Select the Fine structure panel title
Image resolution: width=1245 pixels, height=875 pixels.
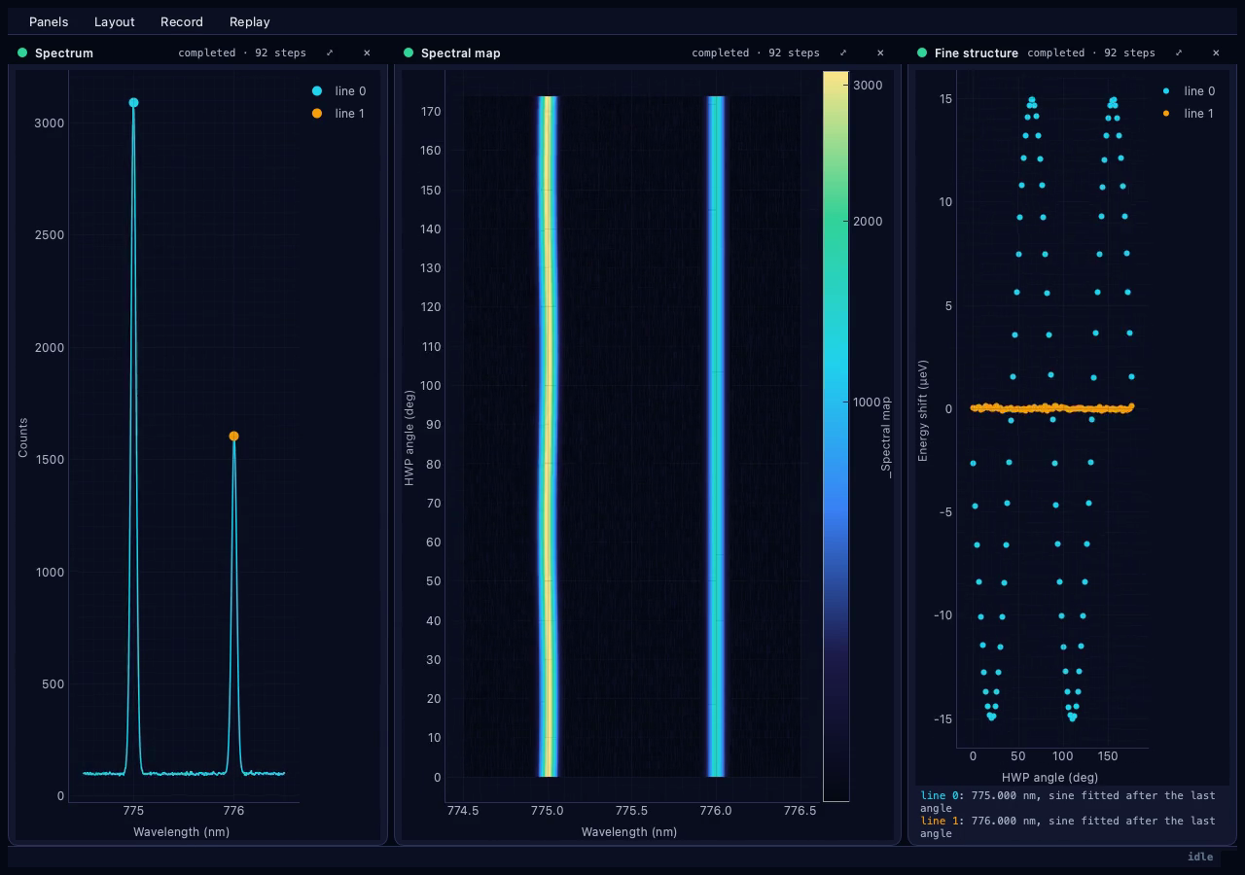(x=977, y=52)
